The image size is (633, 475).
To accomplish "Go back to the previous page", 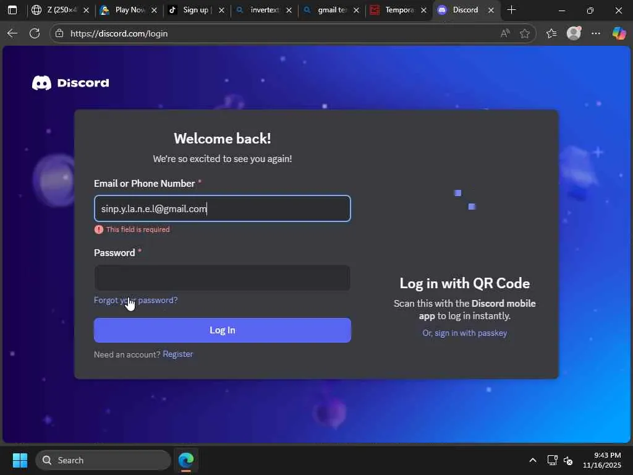I will 12,33.
